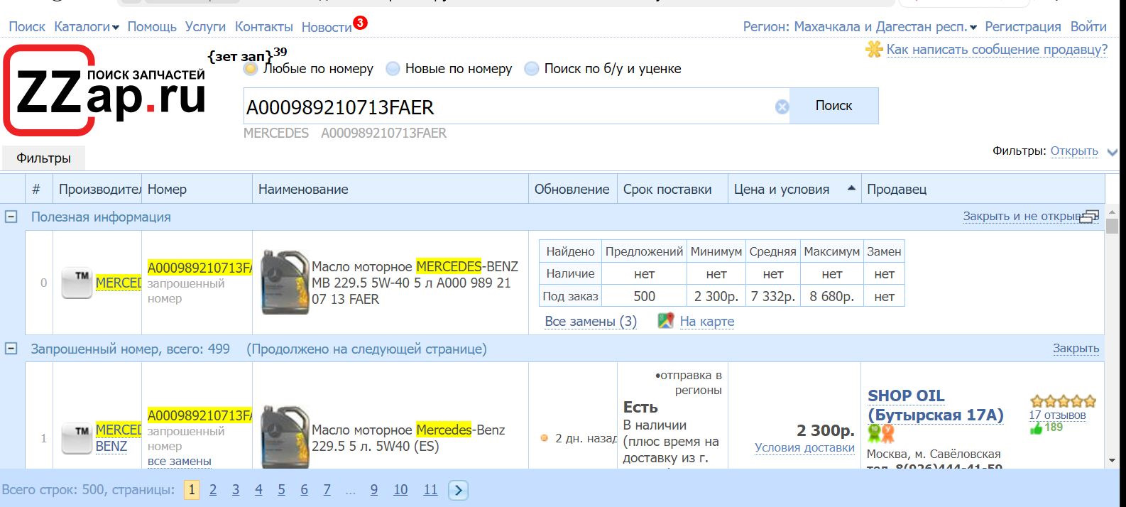The width and height of the screenshot is (1126, 507).
Task: Open На карте link
Action: pyautogui.click(x=707, y=322)
